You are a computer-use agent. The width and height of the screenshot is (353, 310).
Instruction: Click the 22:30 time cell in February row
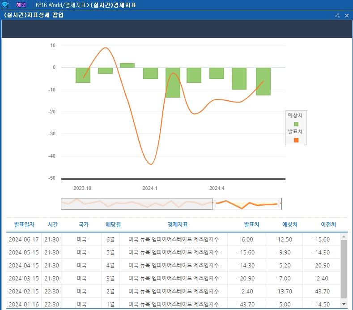(x=51, y=292)
